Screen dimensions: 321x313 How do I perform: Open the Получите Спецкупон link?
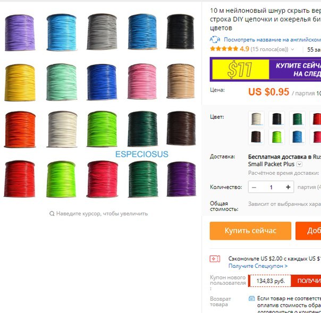(x=258, y=266)
